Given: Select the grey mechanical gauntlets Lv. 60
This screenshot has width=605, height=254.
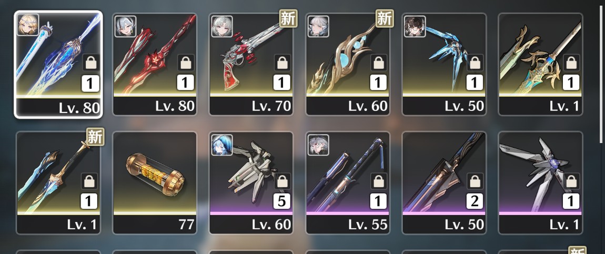Looking at the screenshot, I should (251, 182).
